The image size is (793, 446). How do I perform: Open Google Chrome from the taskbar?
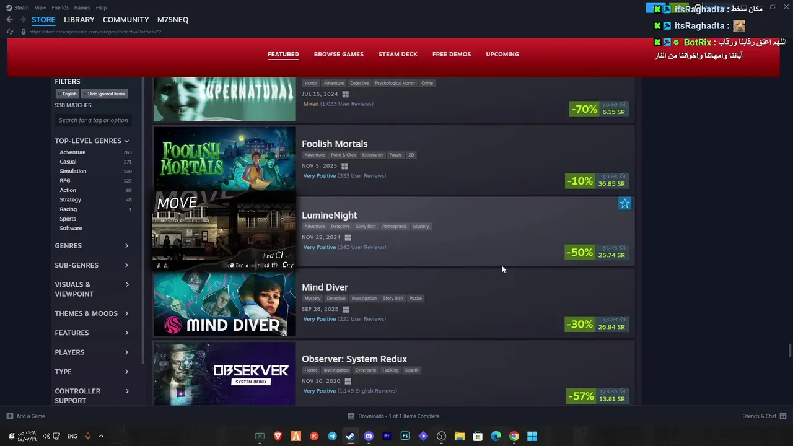(514, 436)
